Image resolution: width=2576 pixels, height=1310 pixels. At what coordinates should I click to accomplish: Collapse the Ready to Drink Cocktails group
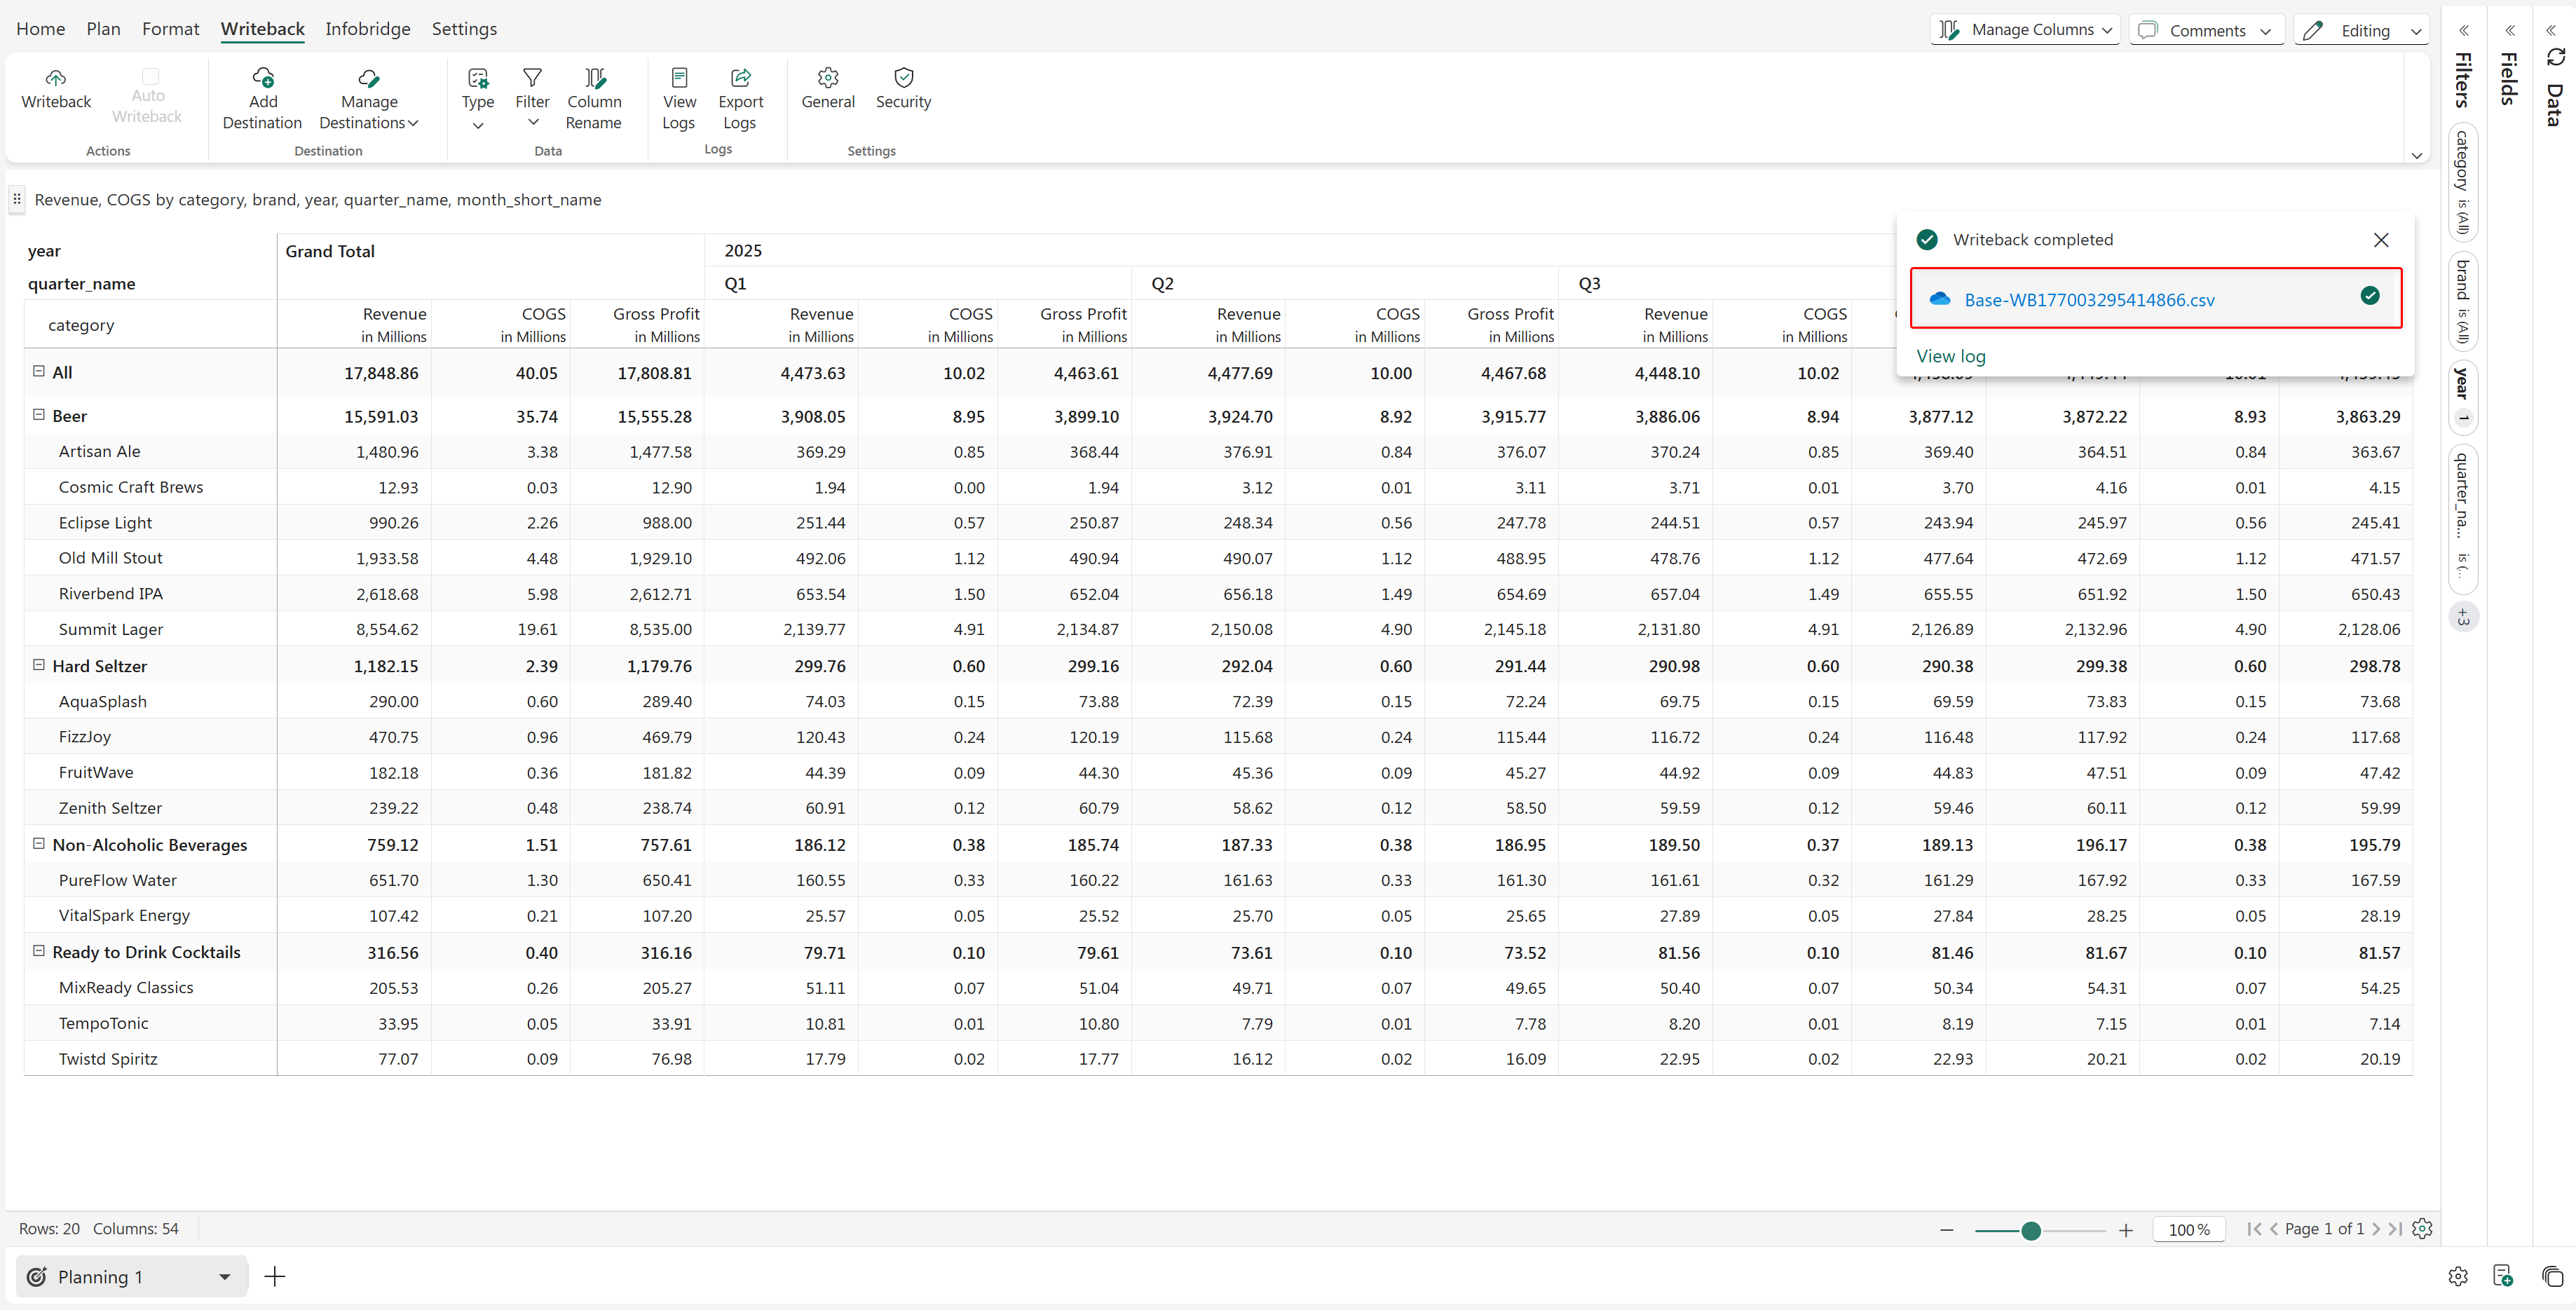click(39, 951)
